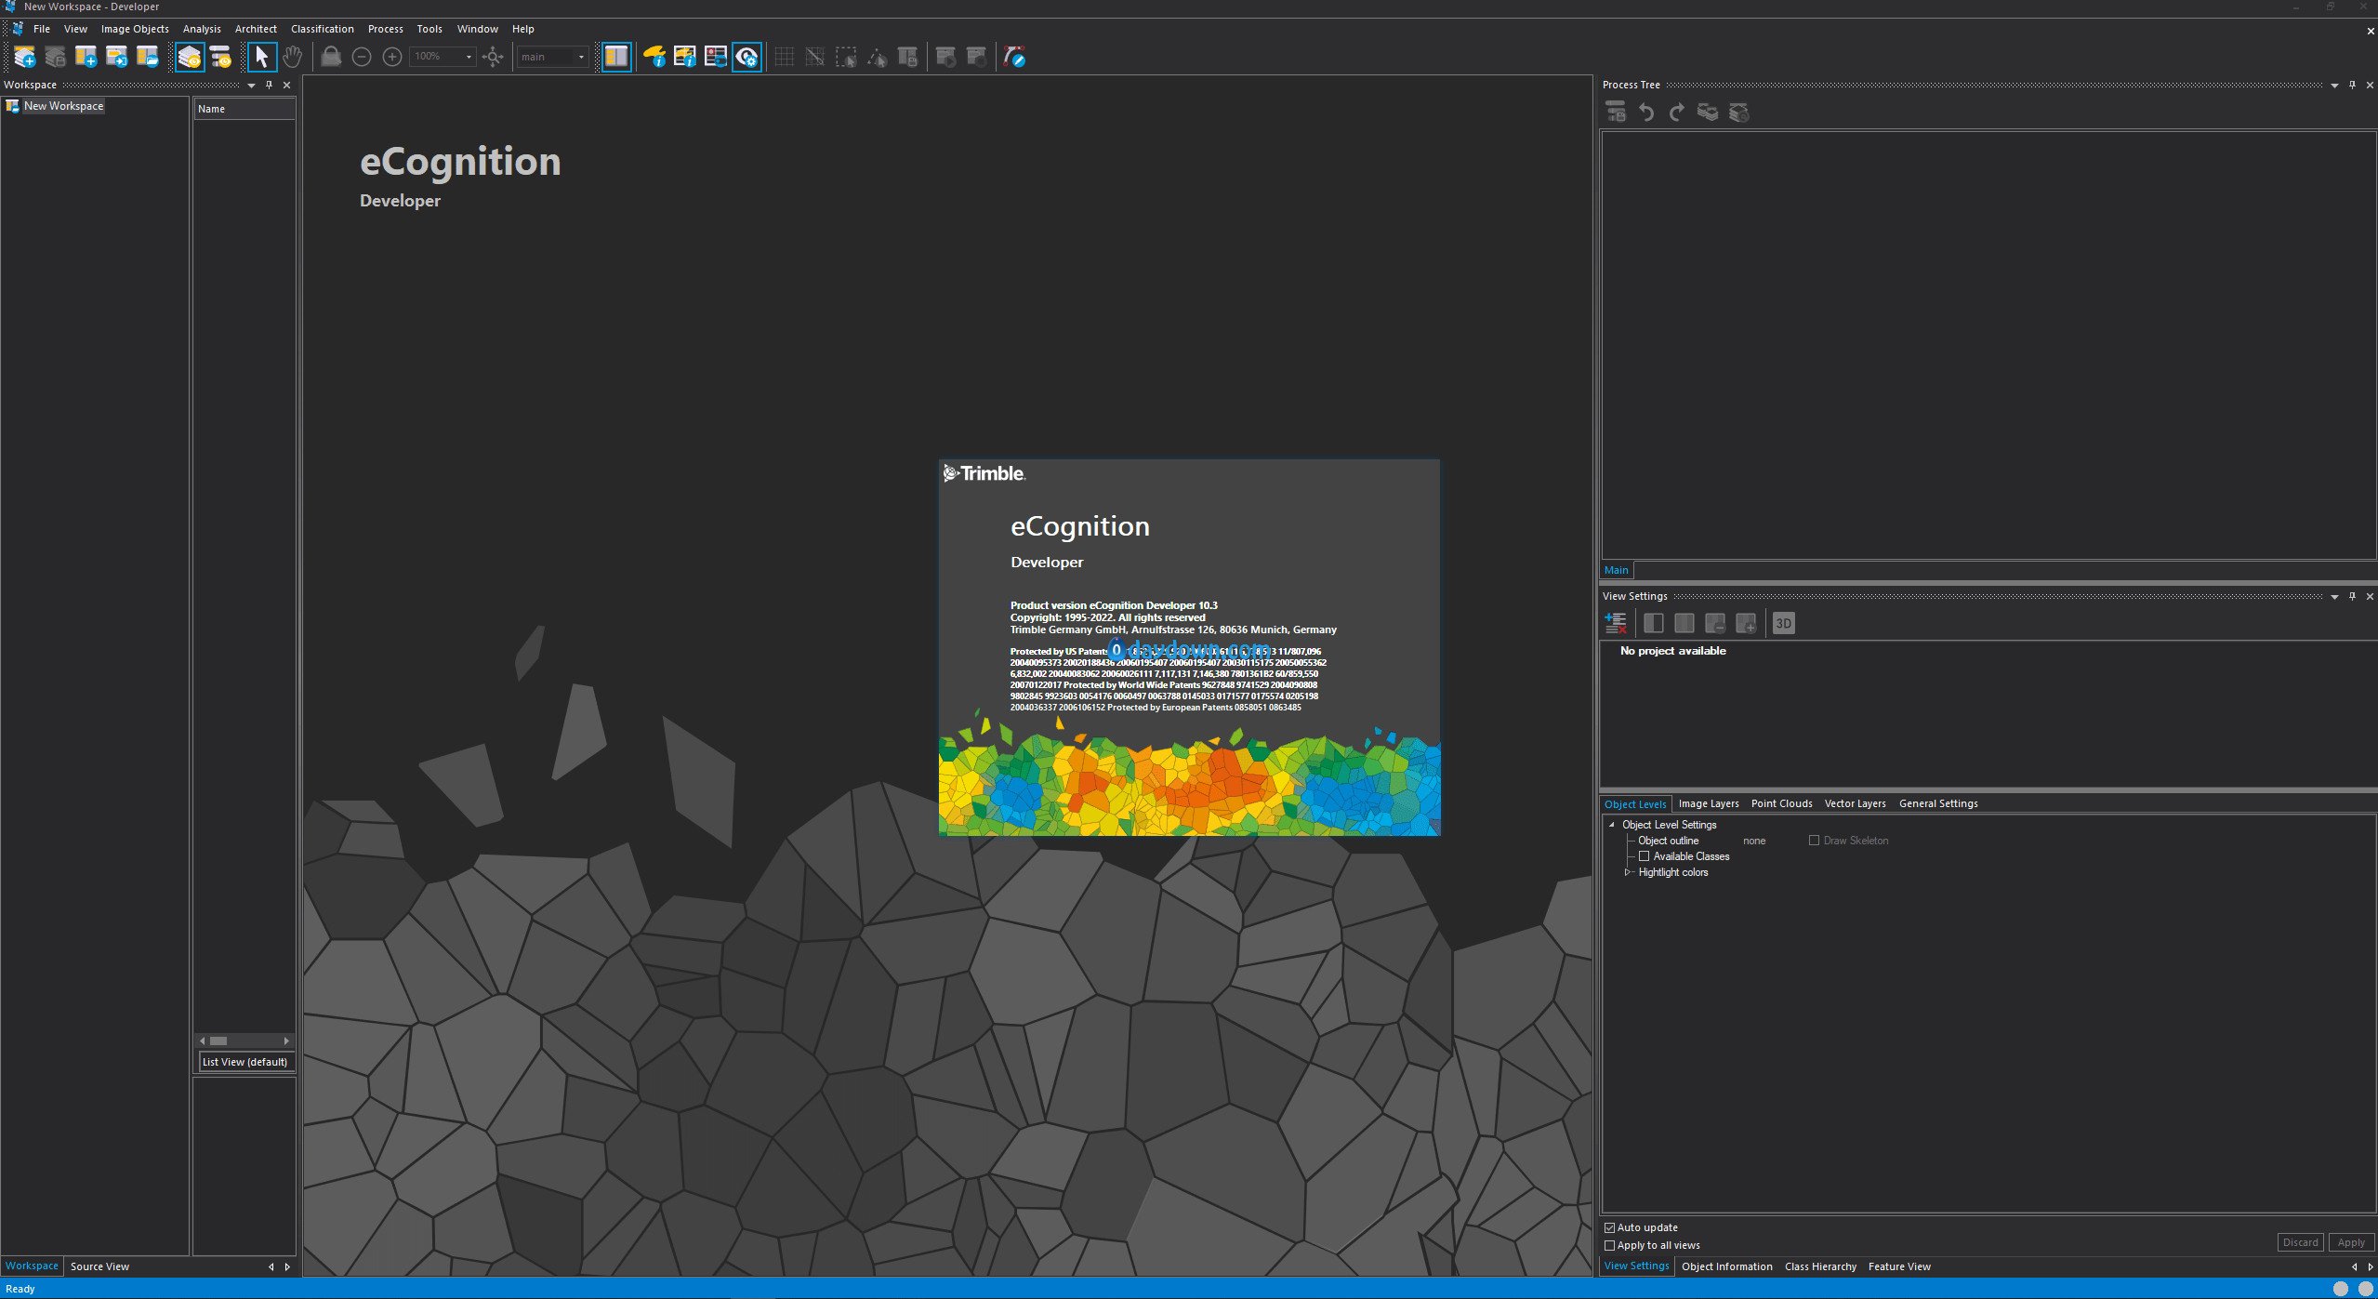Viewport: 2378px width, 1299px height.
Task: Click the yellow object information icon
Action: (654, 57)
